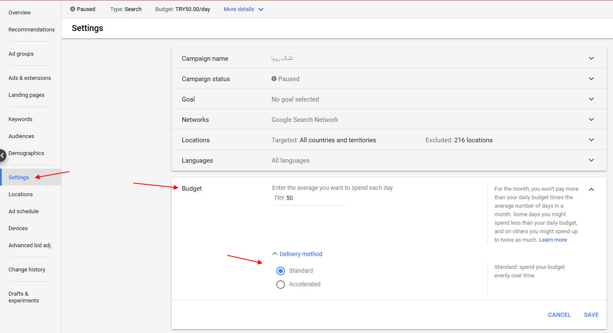The height and width of the screenshot is (333, 613).
Task: Click the Excluded: 216 locations text
Action: tap(459, 140)
